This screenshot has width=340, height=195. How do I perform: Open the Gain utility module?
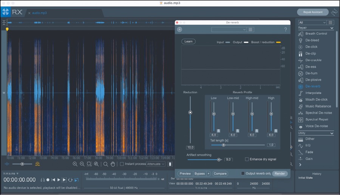pos(306,159)
